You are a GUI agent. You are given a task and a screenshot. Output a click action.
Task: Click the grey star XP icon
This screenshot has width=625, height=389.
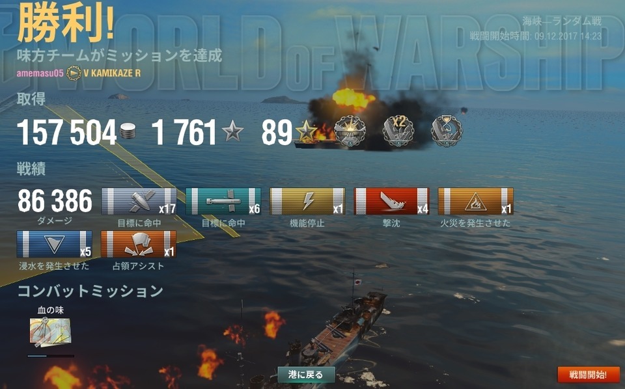pyautogui.click(x=232, y=131)
